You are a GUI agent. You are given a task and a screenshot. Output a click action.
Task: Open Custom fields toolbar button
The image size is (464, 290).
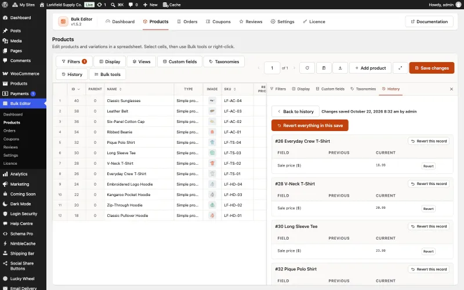pos(180,61)
